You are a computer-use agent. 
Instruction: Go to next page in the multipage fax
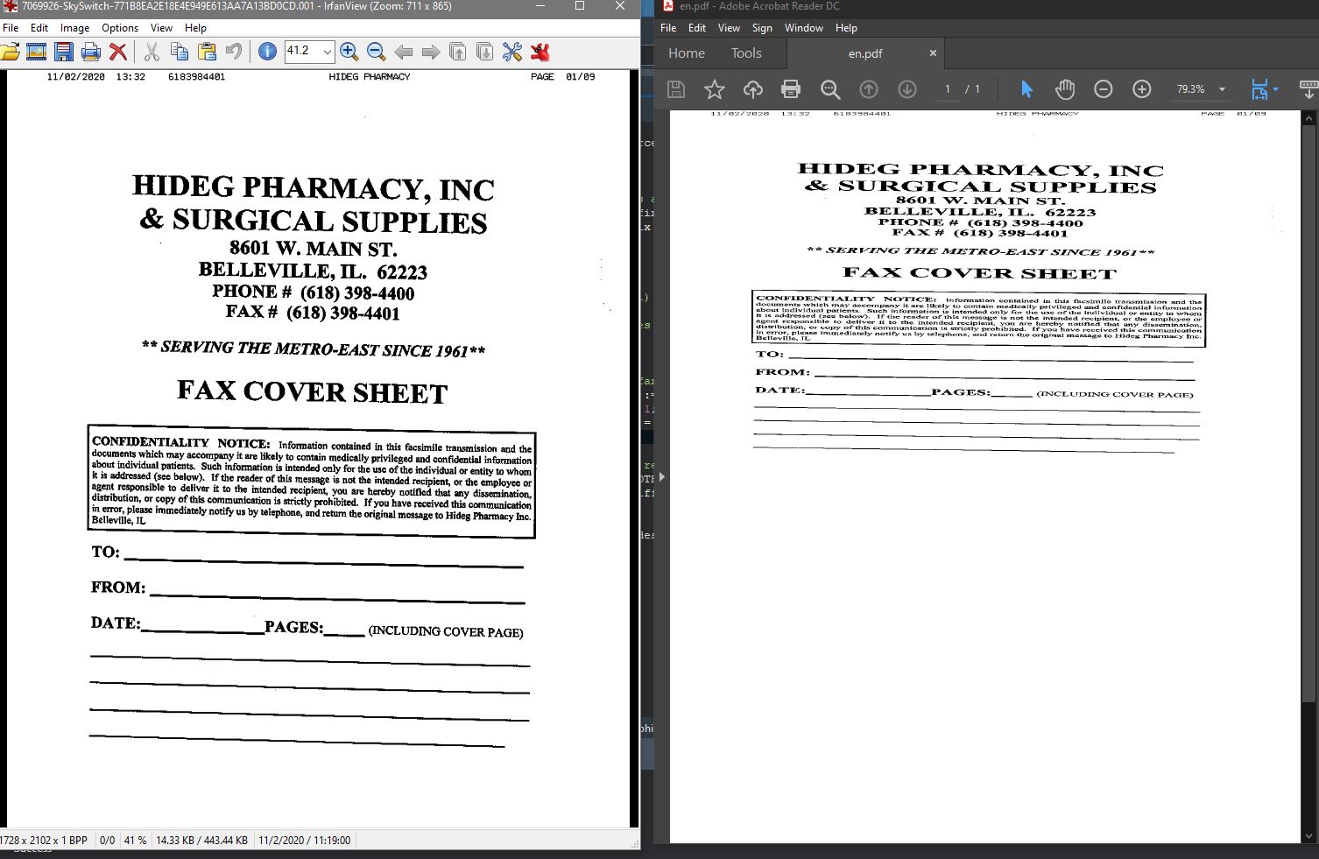[x=485, y=52]
